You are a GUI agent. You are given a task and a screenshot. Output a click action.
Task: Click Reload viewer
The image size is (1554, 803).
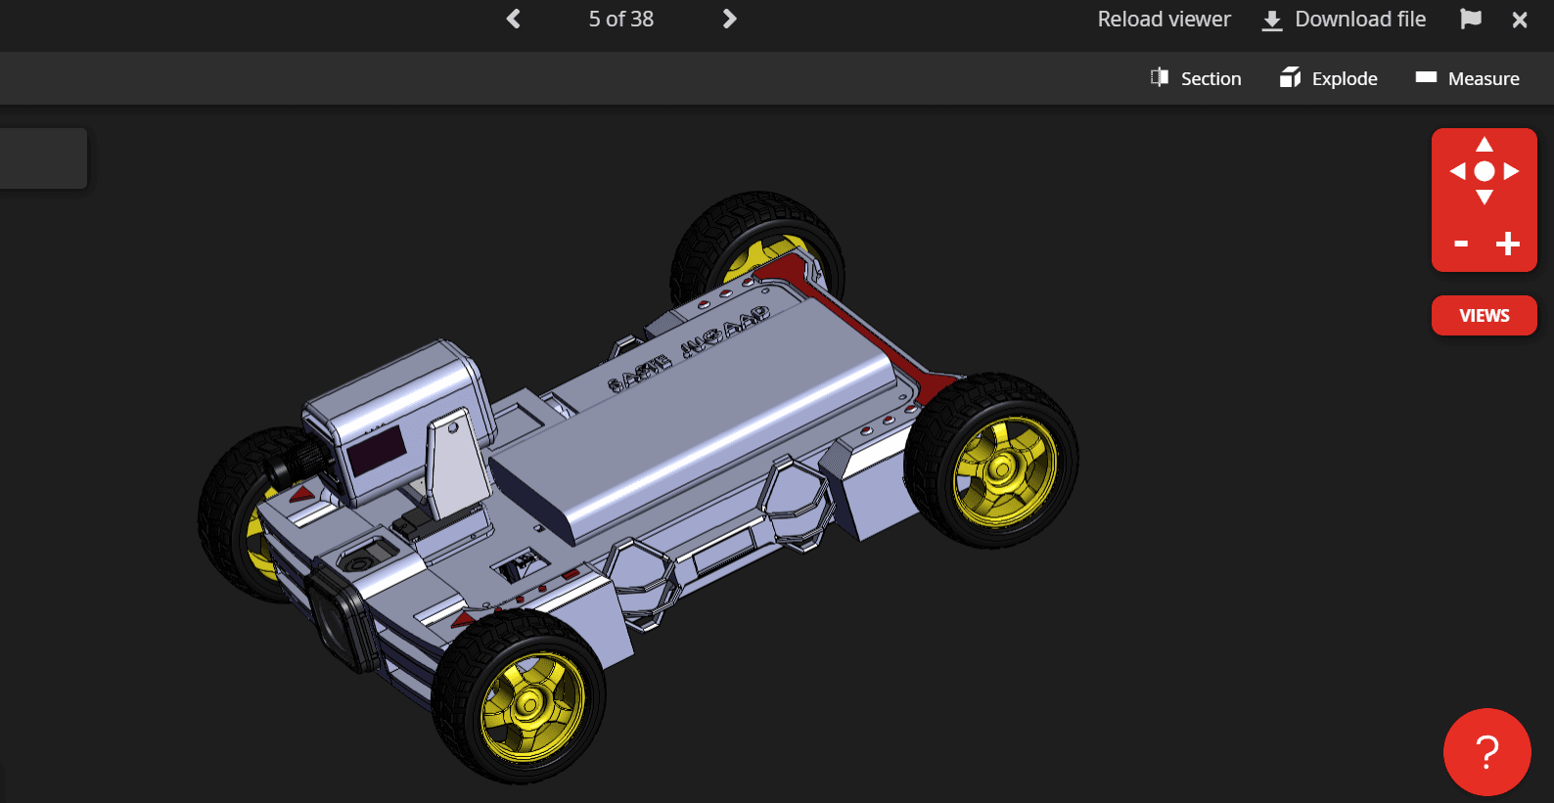point(1164,20)
